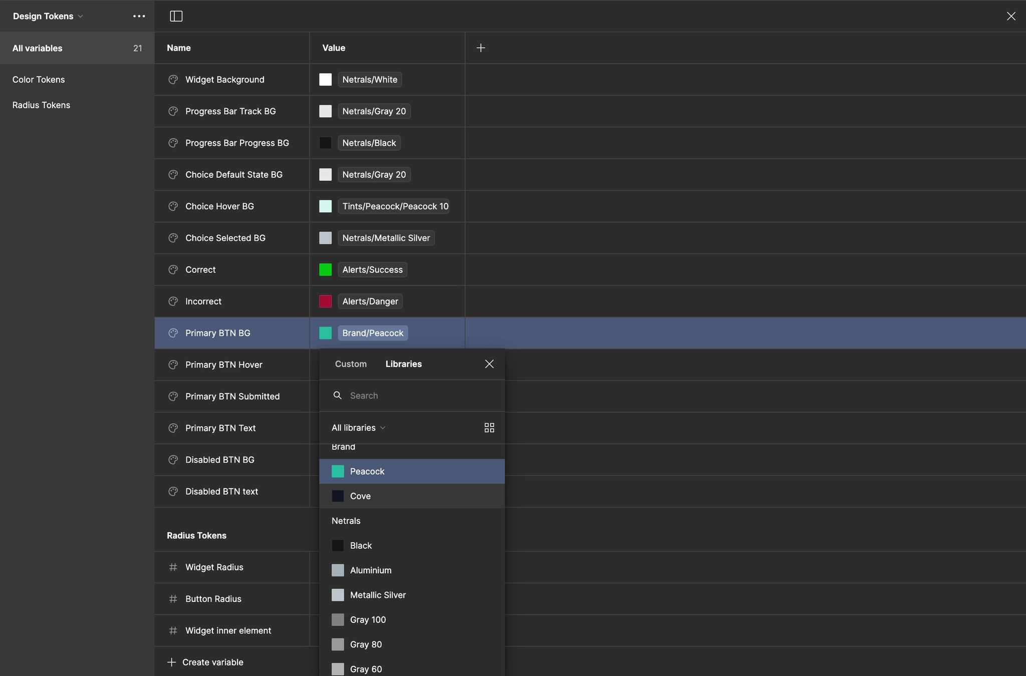Select the Primary BTN Submitted variable row
Screen dimensions: 1026x676
point(232,396)
